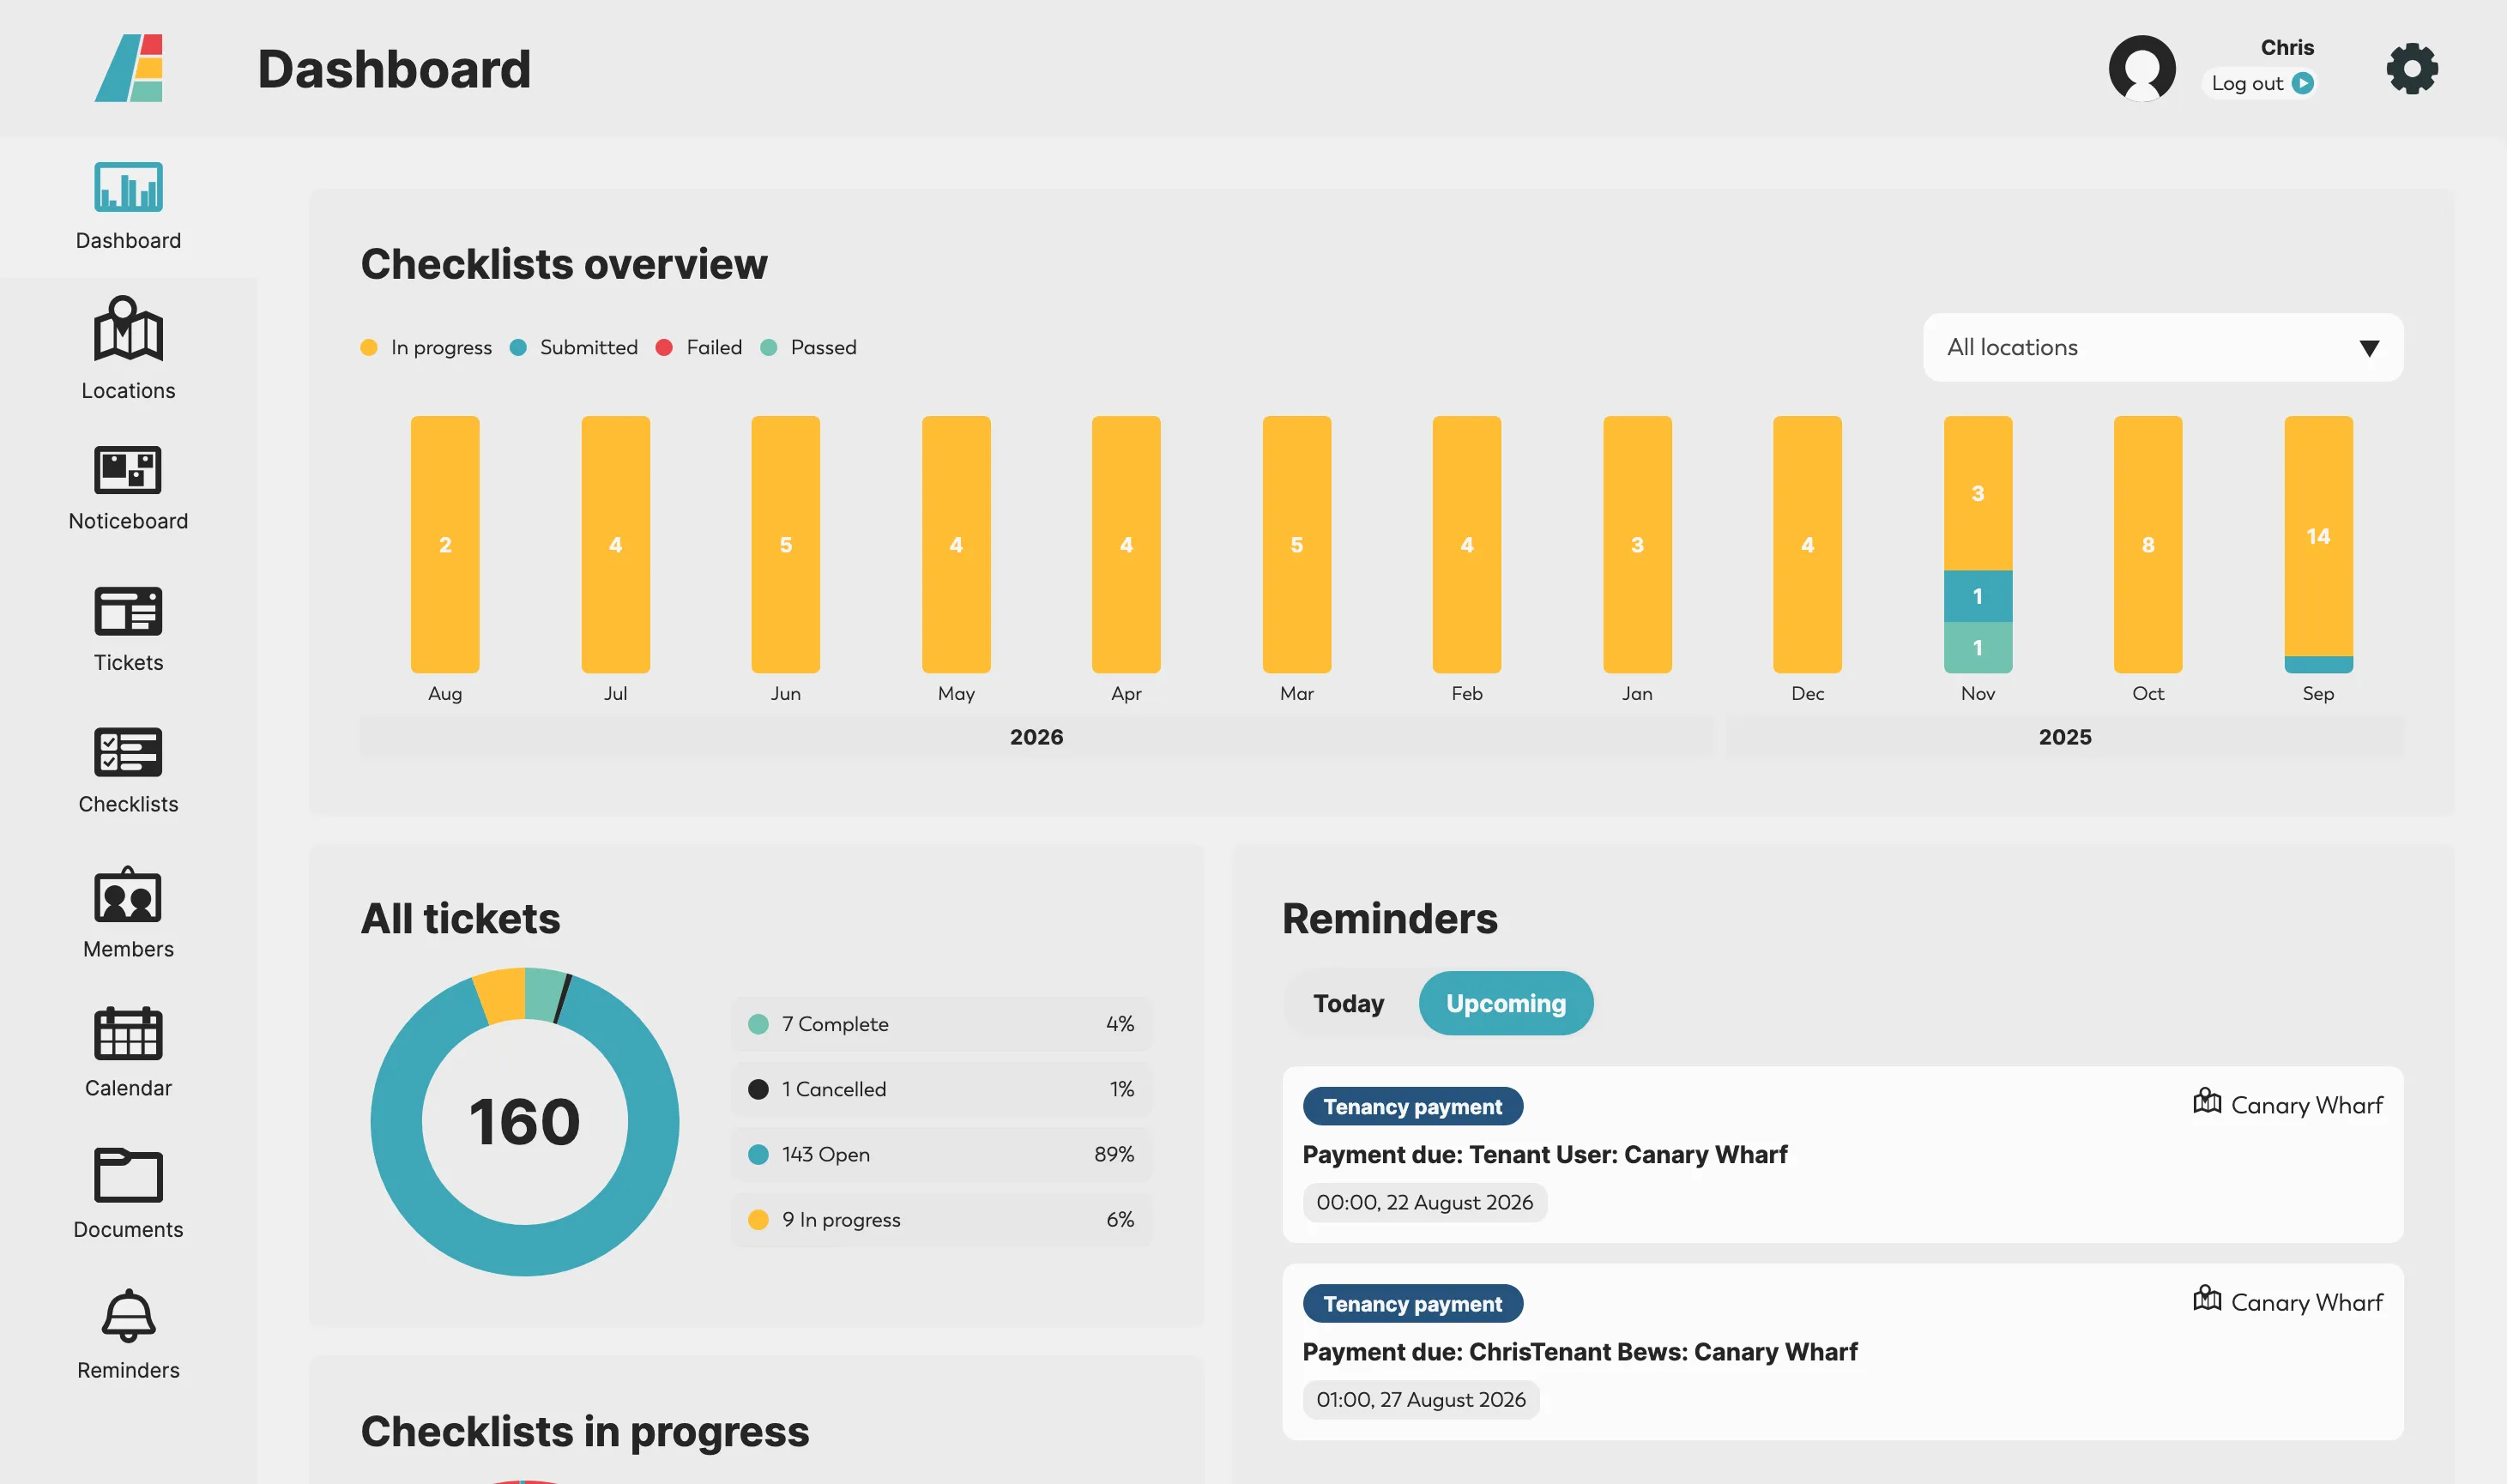Open the Checklists sidebar icon
Image resolution: width=2507 pixels, height=1484 pixels.
coord(128,752)
